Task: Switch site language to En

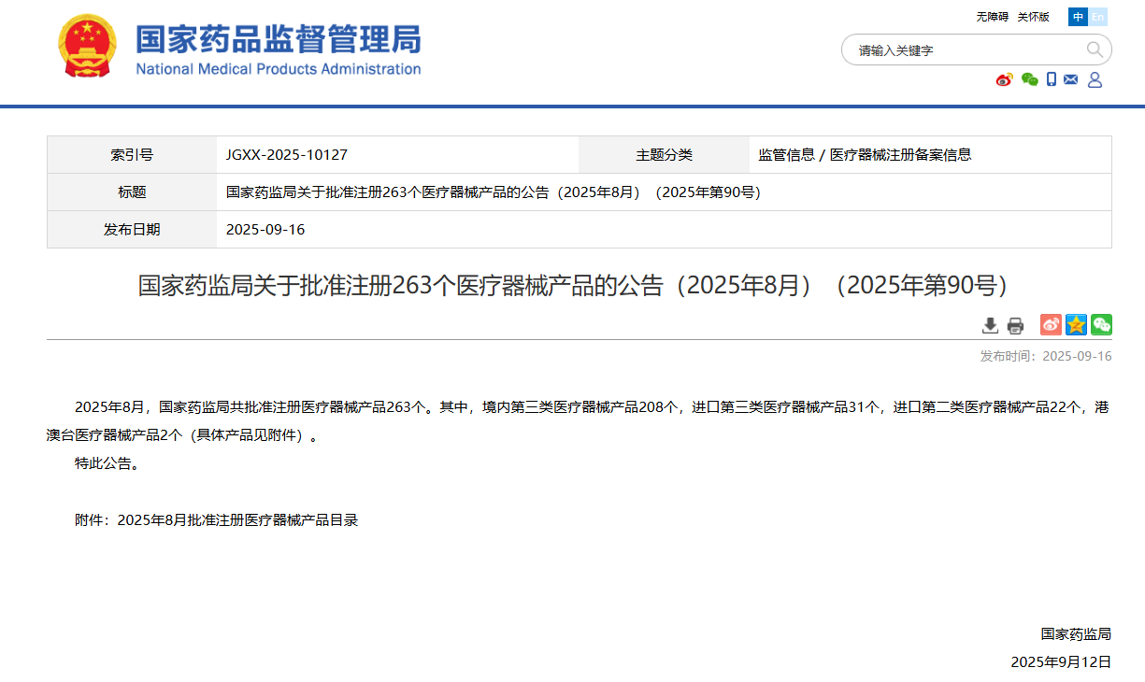Action: (x=1098, y=17)
